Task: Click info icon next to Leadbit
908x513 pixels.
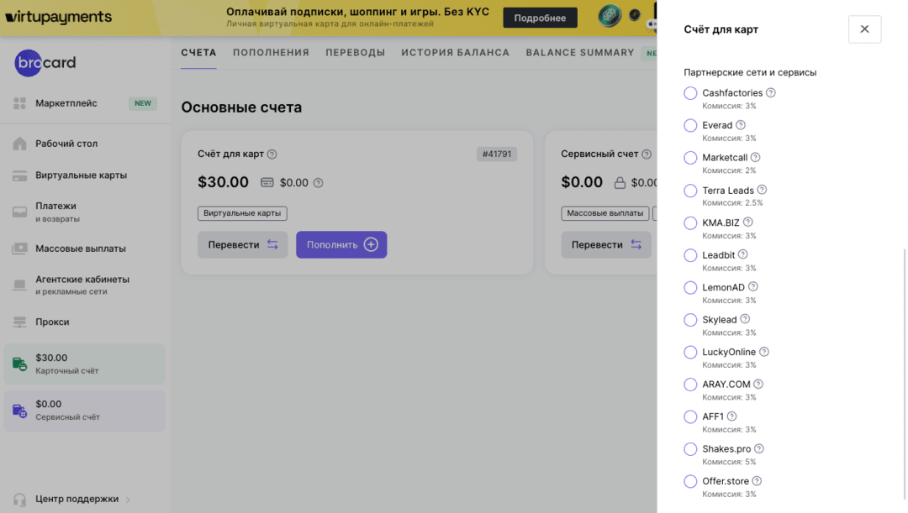Action: [743, 254]
